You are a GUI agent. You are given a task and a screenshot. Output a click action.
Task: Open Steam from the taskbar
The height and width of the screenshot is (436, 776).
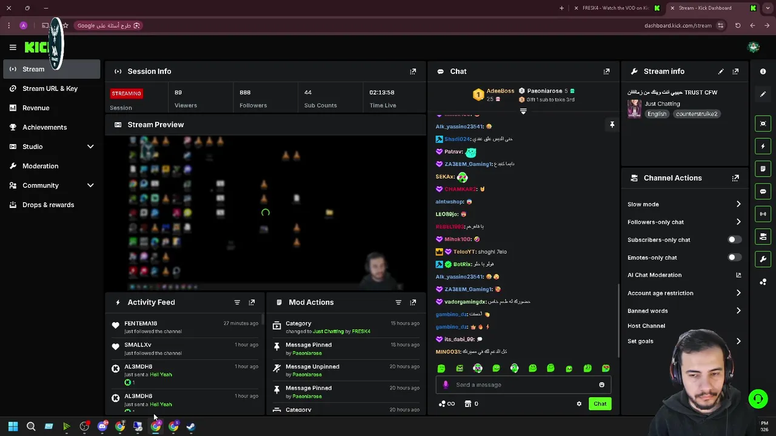click(190, 426)
